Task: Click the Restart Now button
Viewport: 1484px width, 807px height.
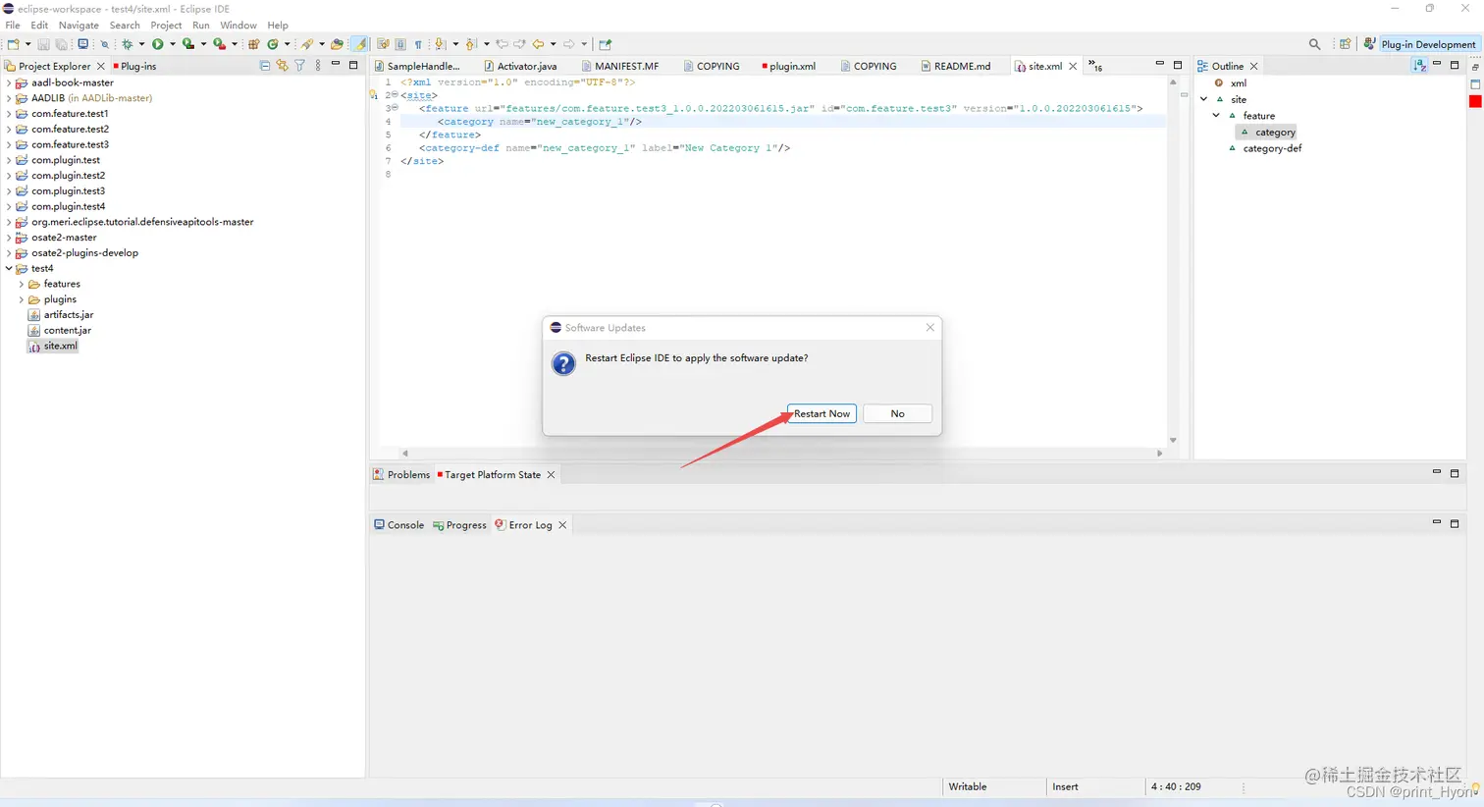Action: coord(821,413)
